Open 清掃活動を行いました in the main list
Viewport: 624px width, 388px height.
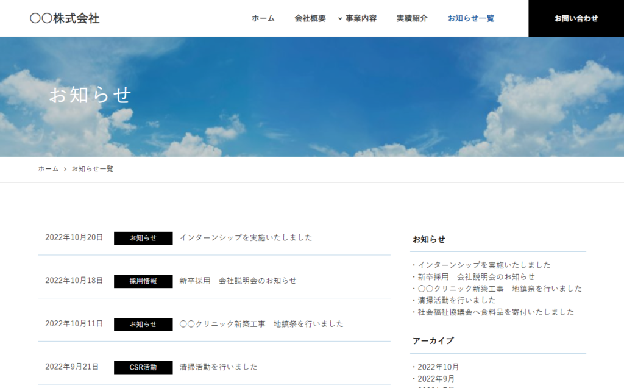(218, 367)
